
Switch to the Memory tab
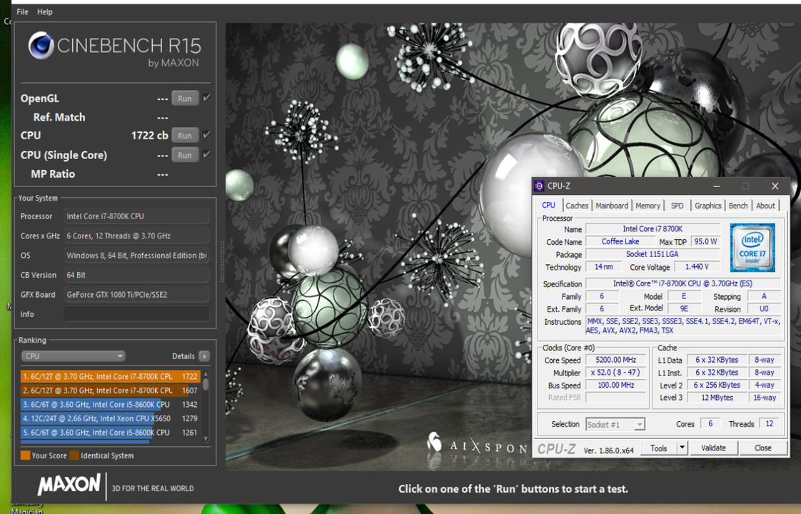(x=648, y=206)
